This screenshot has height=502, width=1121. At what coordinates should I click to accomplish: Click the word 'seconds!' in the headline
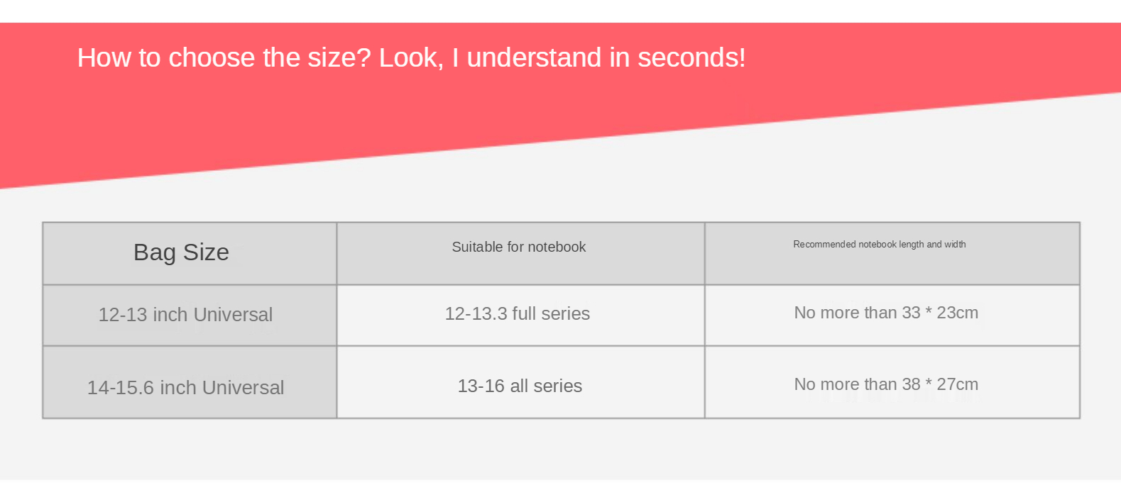tap(691, 57)
